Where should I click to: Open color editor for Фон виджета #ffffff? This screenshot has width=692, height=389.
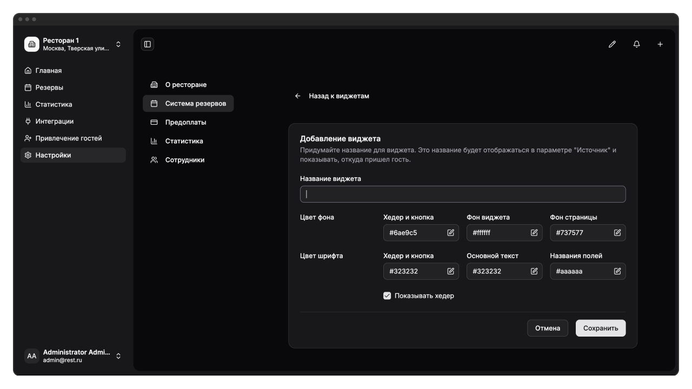534,233
